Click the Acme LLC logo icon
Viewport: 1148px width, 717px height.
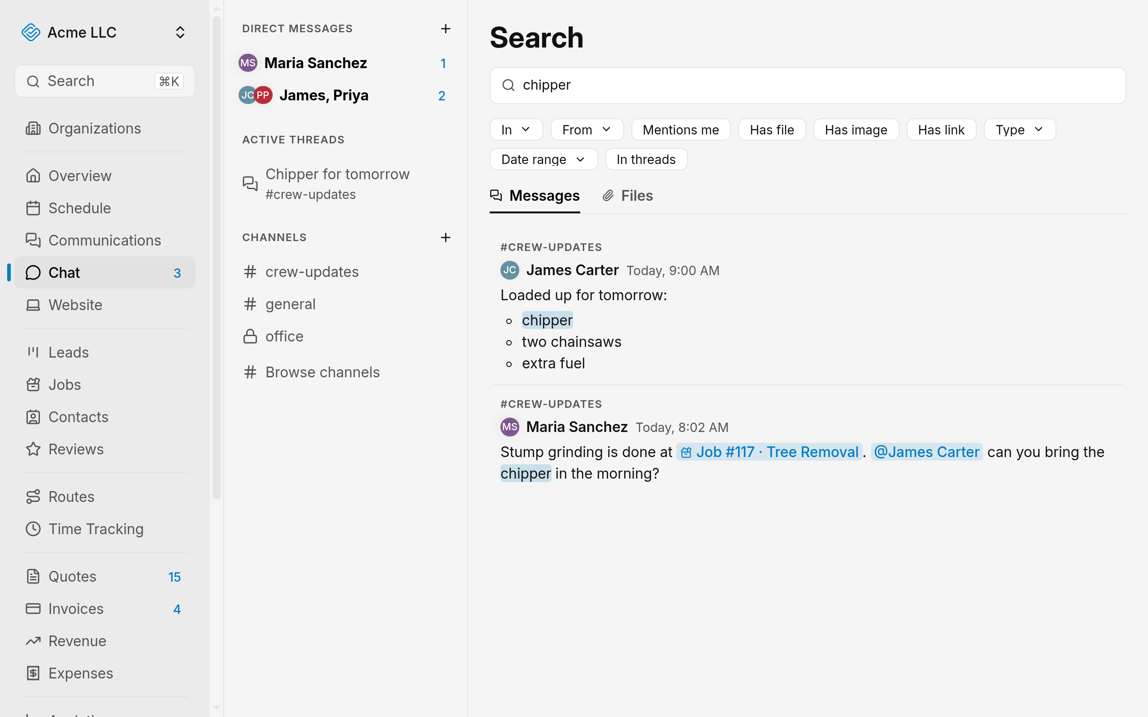[31, 32]
